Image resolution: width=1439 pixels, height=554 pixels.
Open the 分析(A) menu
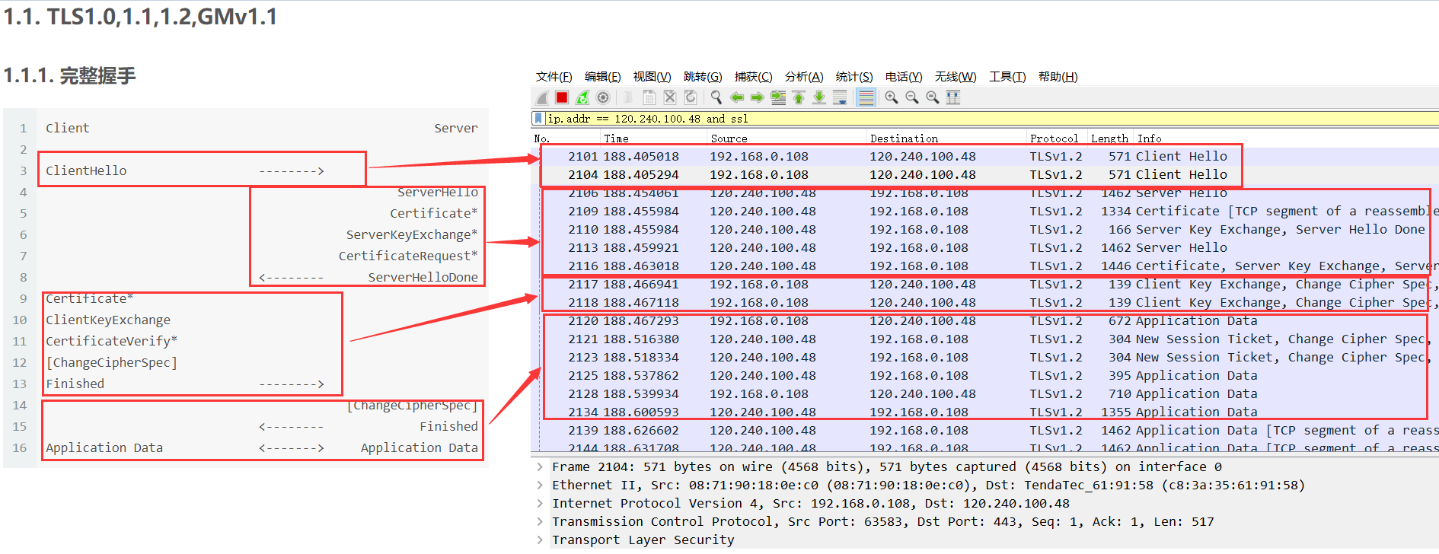pos(804,77)
